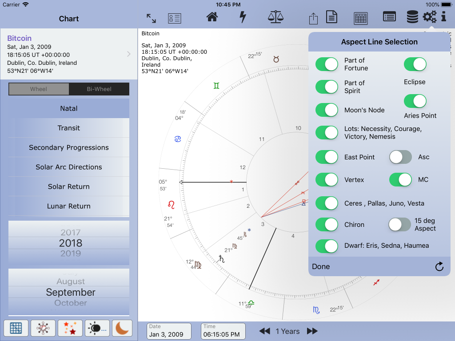Viewport: 455px width, 341px height.
Task: Select Natal chart type
Action: tap(69, 108)
